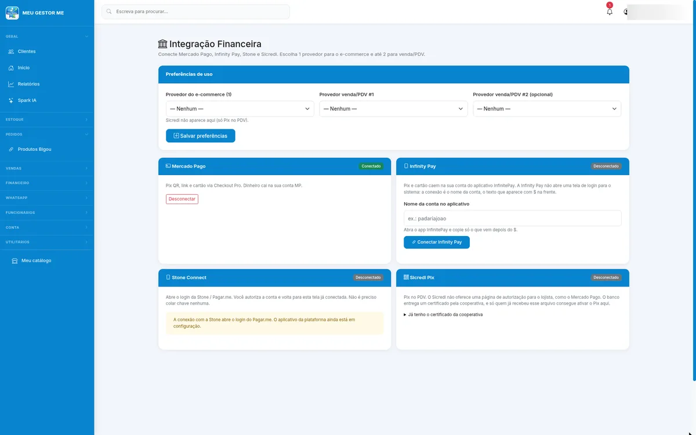Expand the WHATSAPP sidebar section
The width and height of the screenshot is (696, 435).
pyautogui.click(x=47, y=198)
